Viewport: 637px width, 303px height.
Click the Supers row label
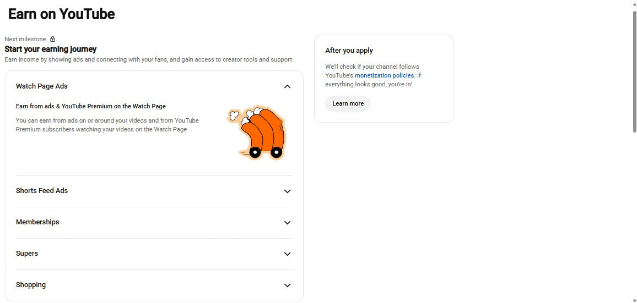[27, 253]
